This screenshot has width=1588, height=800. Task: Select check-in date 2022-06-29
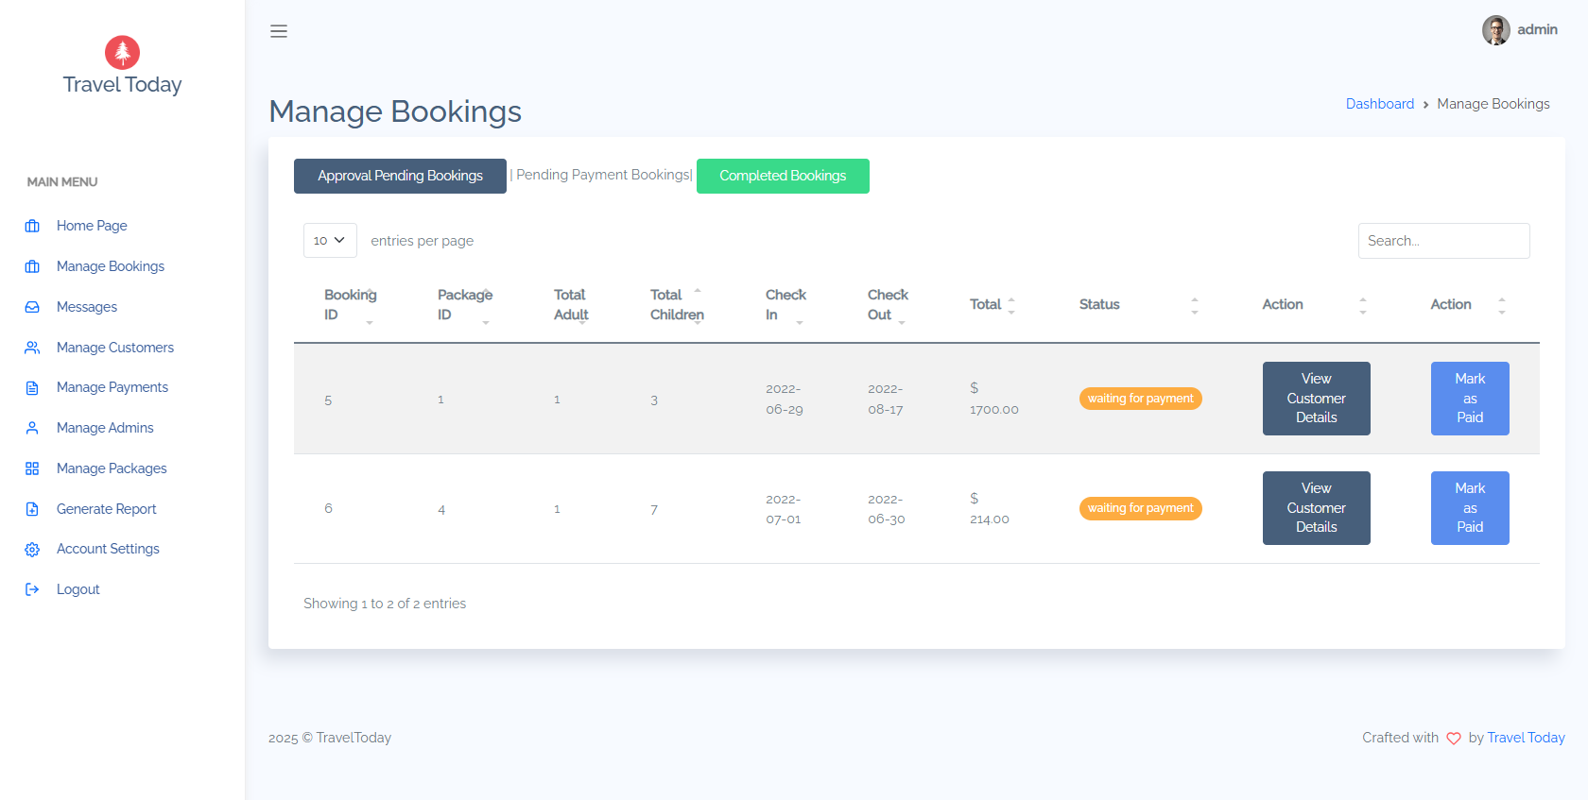785,399
